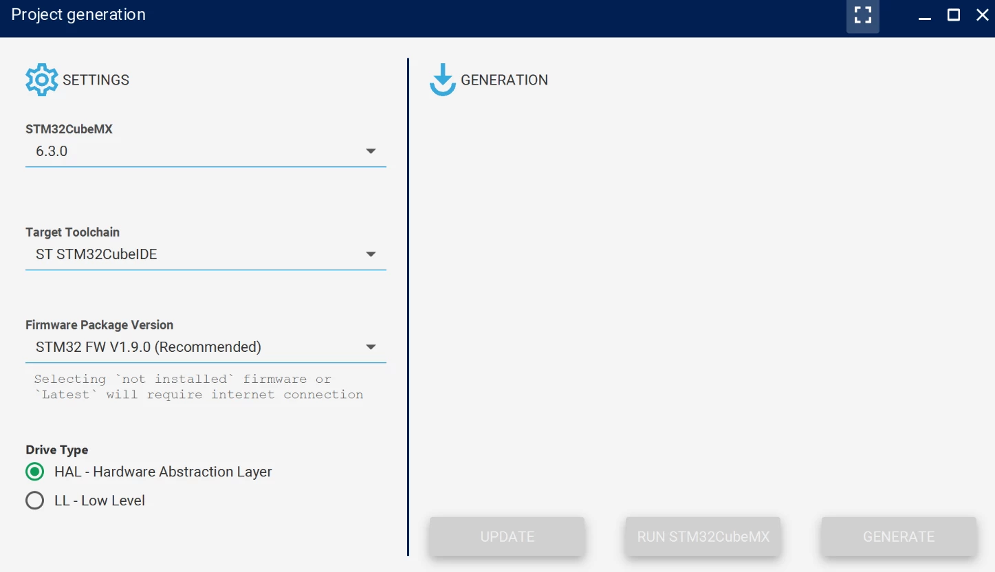The width and height of the screenshot is (995, 572).
Task: Click the fullscreen toggle icon in title bar
Action: point(862,15)
